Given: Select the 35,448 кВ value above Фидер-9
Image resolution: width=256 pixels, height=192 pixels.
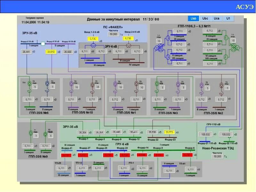Looking at the screenshot, I should pyautogui.click(x=116, y=132).
